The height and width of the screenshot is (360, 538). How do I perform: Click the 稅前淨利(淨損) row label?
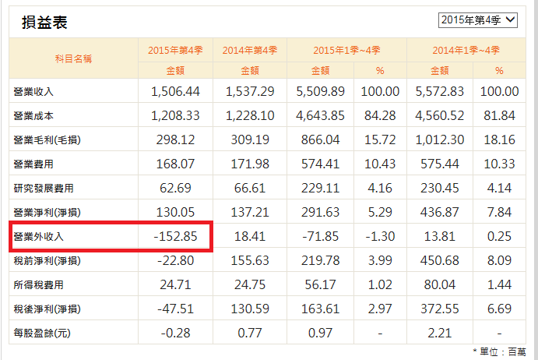pyautogui.click(x=47, y=261)
